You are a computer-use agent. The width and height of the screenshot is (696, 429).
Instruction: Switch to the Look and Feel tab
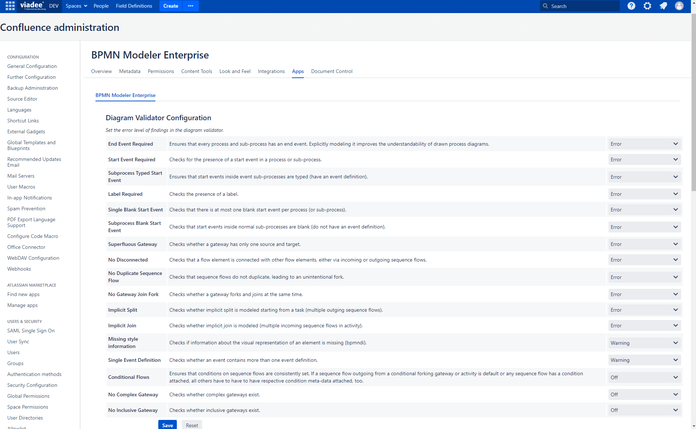pyautogui.click(x=235, y=71)
